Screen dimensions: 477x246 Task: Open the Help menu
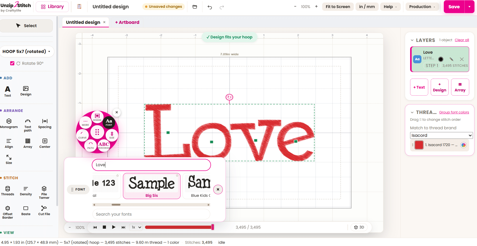point(390,7)
